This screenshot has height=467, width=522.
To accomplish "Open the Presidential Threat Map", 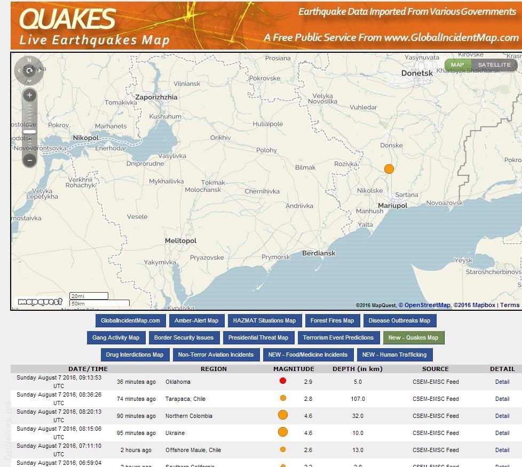I will [x=258, y=337].
